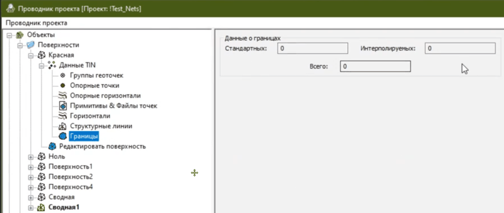Collapse the Красная surface node
The image size is (504, 213).
coord(31,55)
